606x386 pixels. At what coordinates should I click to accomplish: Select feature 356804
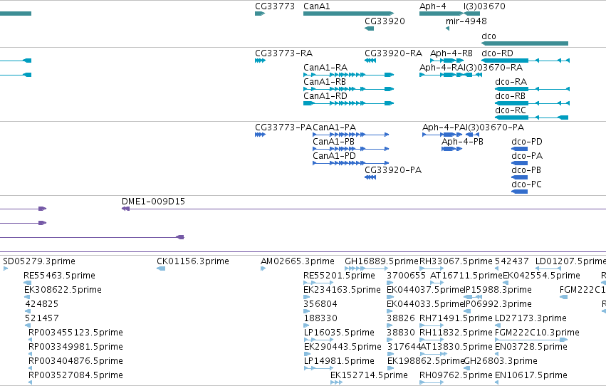tap(306, 311)
